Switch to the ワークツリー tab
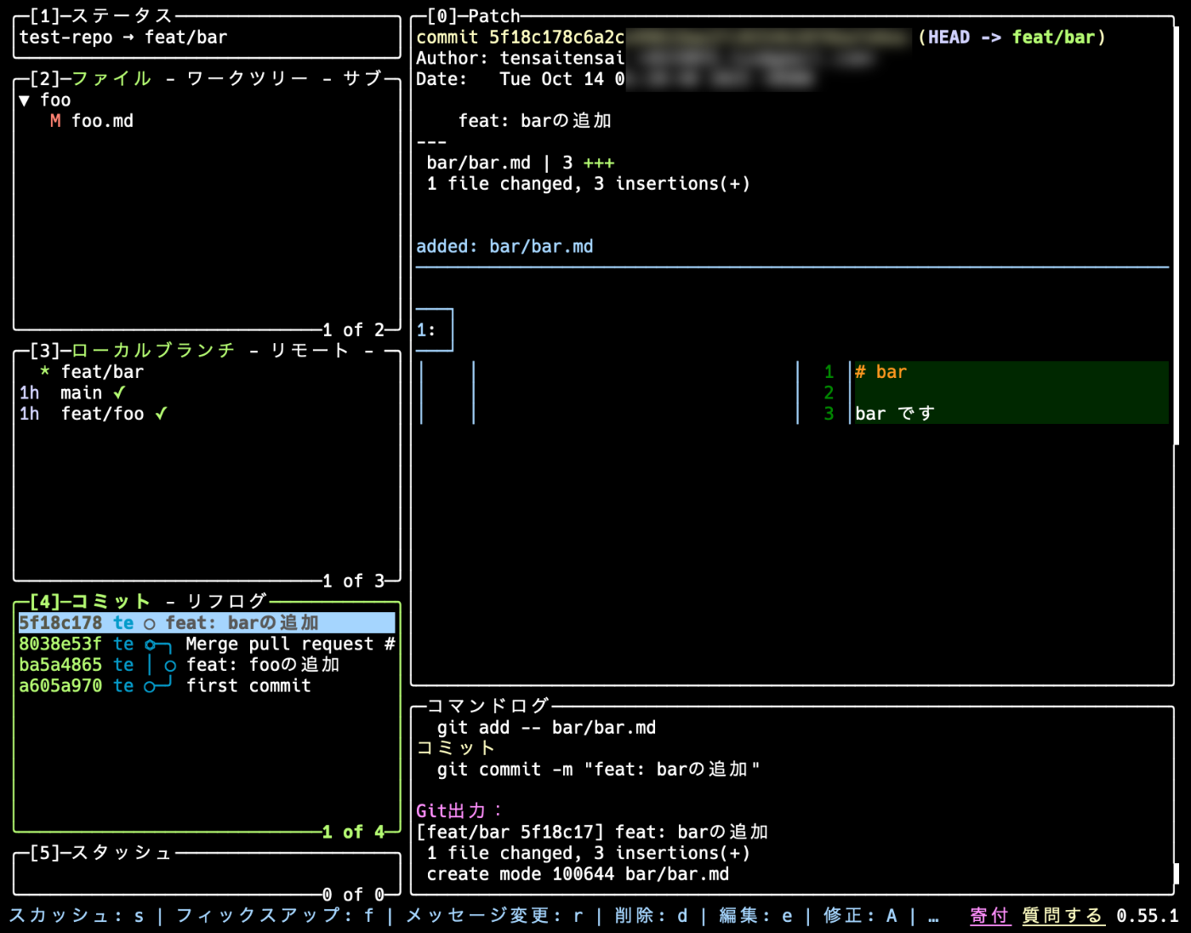1191x933 pixels. pyautogui.click(x=248, y=78)
